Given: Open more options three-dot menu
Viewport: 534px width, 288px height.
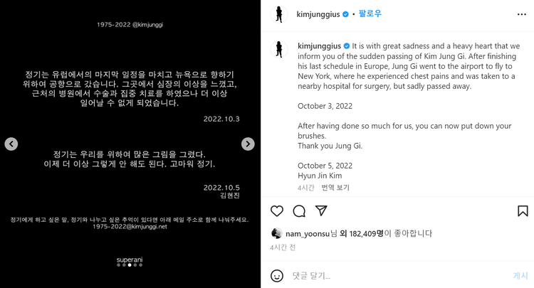Looking at the screenshot, I should pos(522,14).
